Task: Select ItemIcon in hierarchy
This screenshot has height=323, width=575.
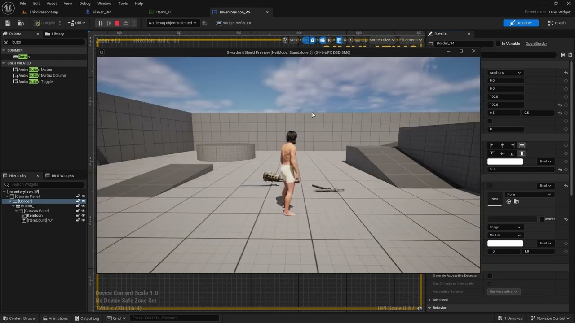Action: 35,216
